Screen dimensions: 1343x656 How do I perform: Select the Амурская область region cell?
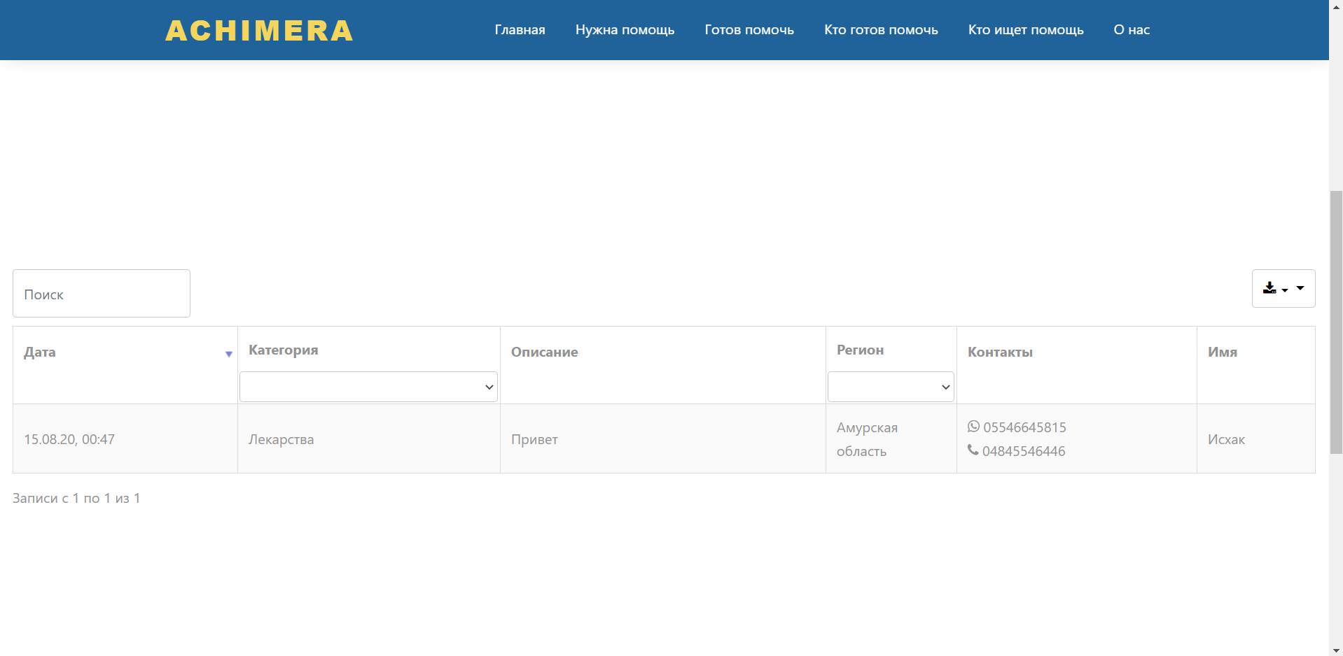(891, 439)
